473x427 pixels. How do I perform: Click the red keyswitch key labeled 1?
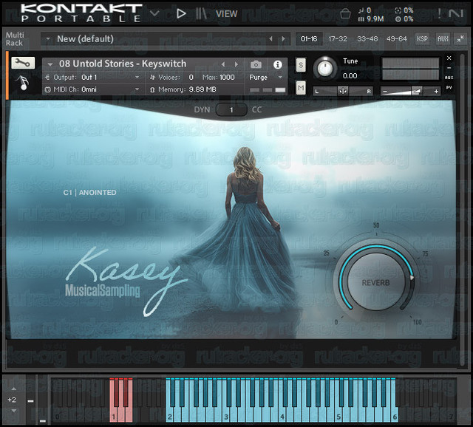click(113, 416)
